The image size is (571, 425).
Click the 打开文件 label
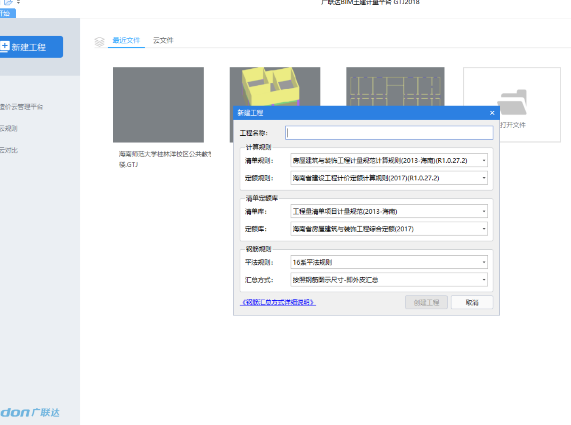[x=512, y=125]
